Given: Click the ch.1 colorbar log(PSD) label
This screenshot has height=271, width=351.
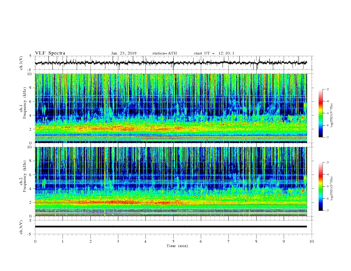Looking at the screenshot, I should pyautogui.click(x=332, y=116).
